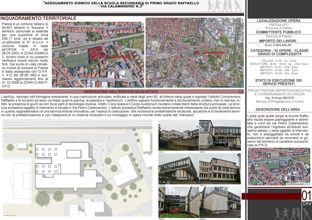Select the Vista 4 facade photograph

tap(220, 169)
